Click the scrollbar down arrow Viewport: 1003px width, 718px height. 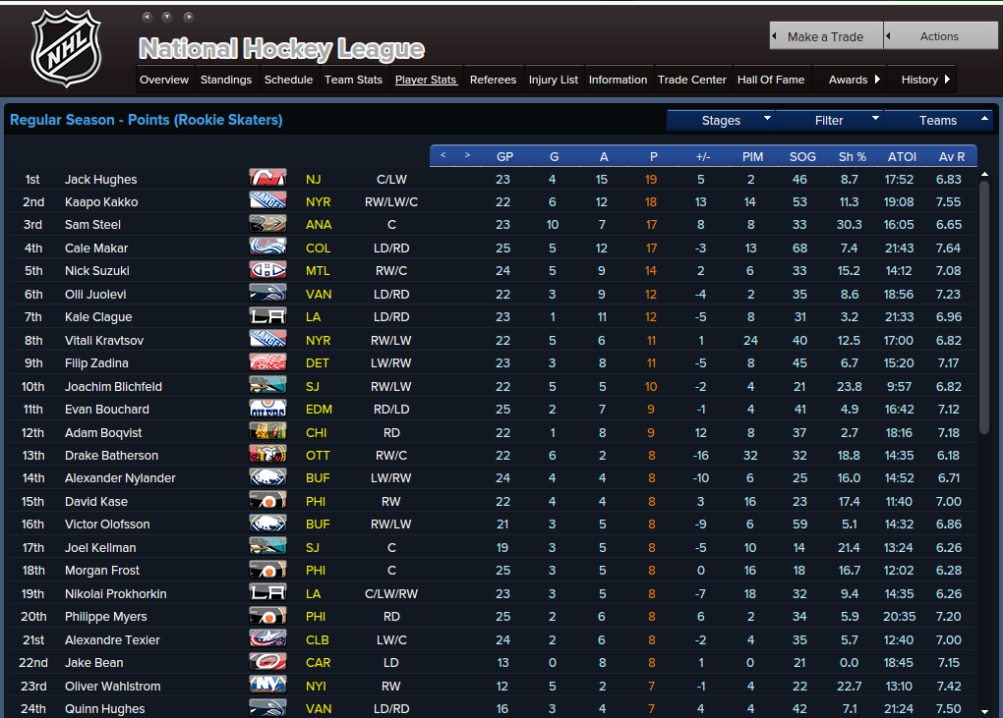click(x=983, y=711)
